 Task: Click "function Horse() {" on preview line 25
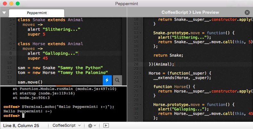tap(174, 87)
